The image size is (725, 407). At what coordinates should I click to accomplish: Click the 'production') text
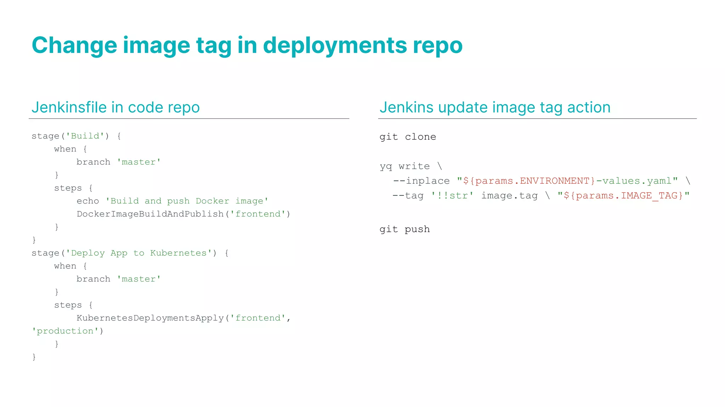(x=68, y=331)
